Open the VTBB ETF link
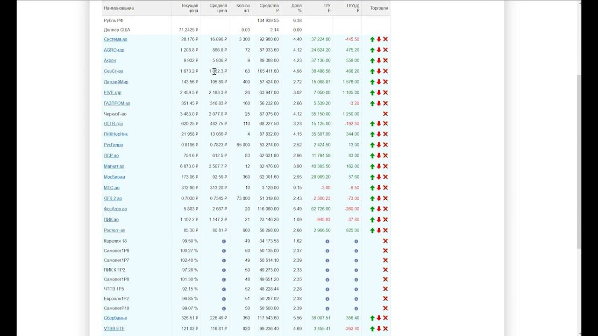The width and height of the screenshot is (598, 336). click(114, 329)
